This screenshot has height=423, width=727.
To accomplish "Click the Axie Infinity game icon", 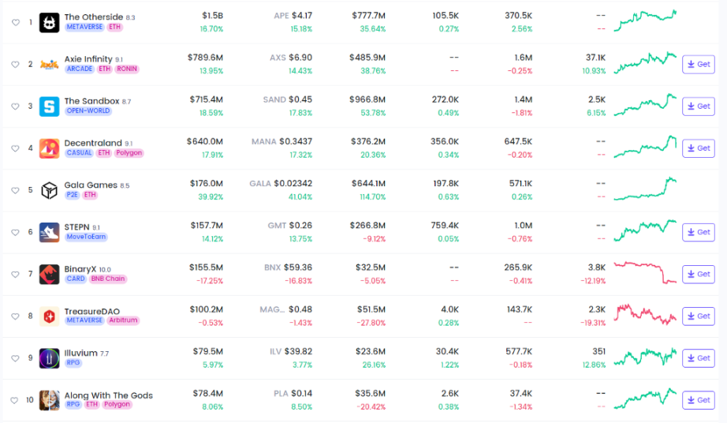I will tap(50, 64).
